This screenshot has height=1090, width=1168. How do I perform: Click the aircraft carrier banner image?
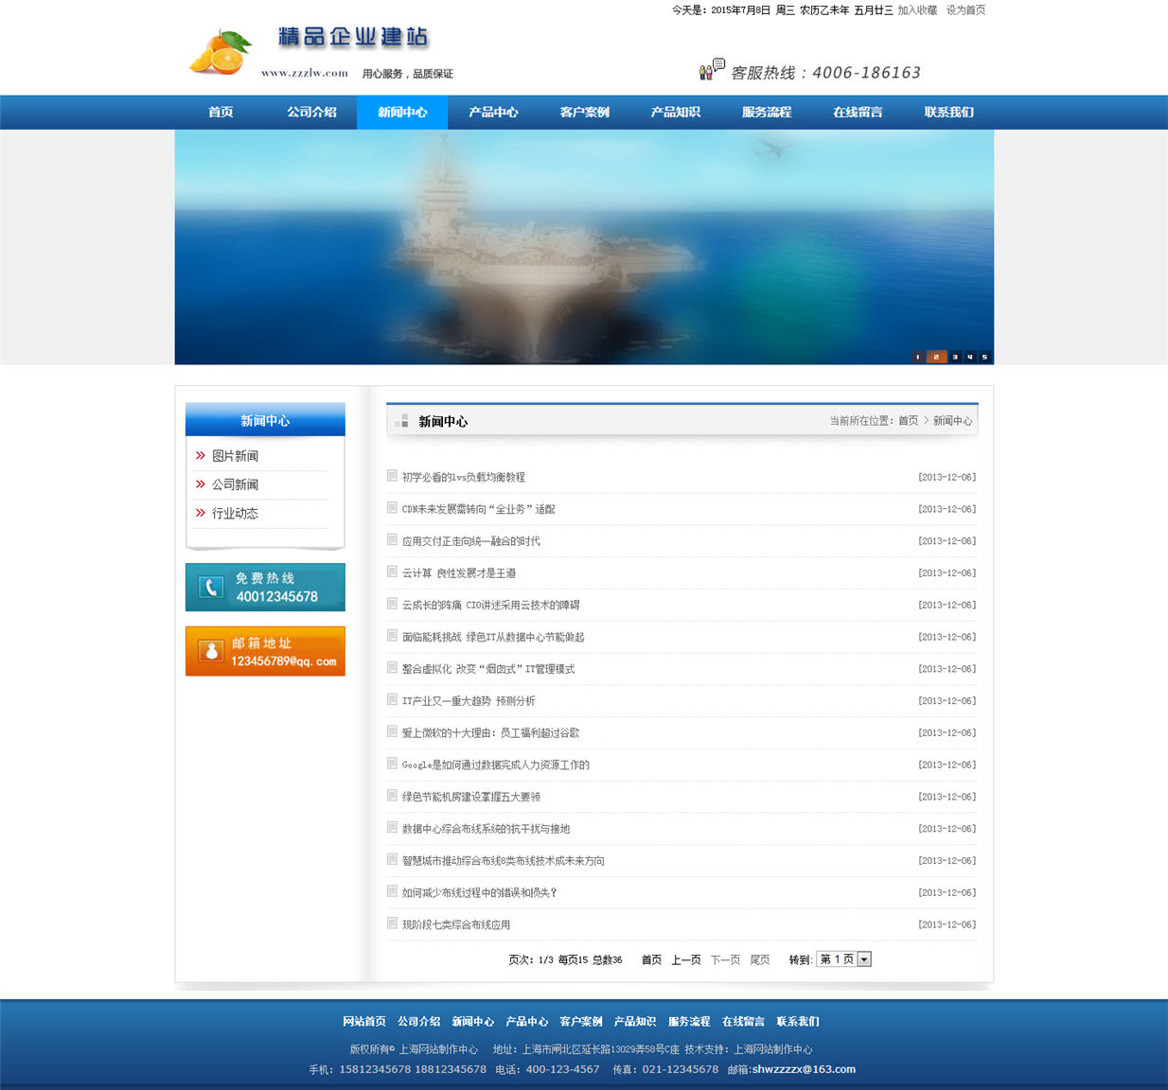[584, 247]
